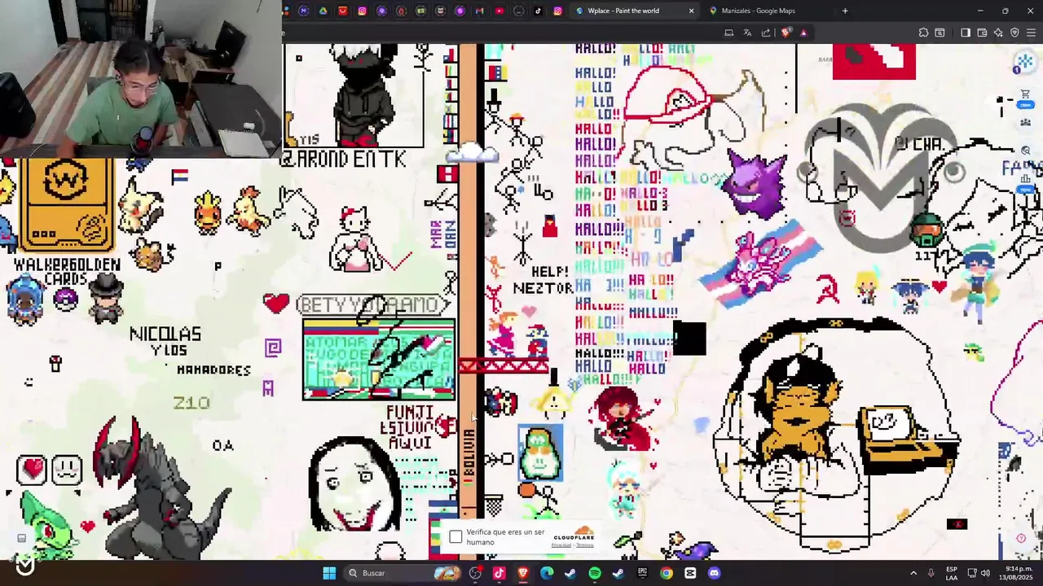Click the translate page icon in address bar

click(747, 33)
